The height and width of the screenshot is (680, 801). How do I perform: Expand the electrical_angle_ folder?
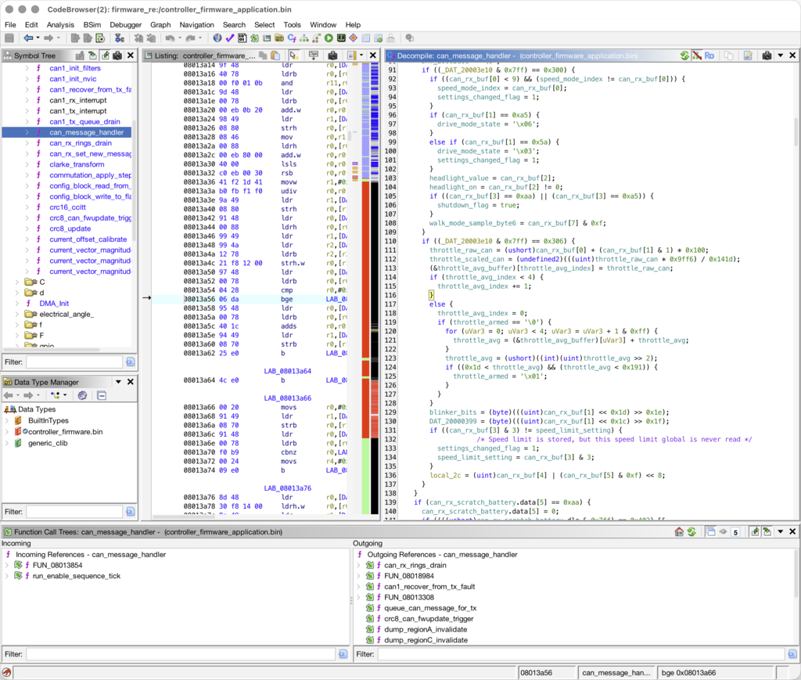tap(17, 315)
